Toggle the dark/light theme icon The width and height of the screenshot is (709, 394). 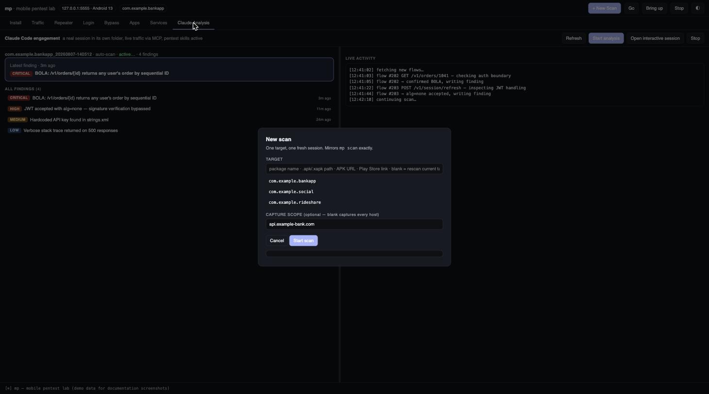click(x=698, y=8)
